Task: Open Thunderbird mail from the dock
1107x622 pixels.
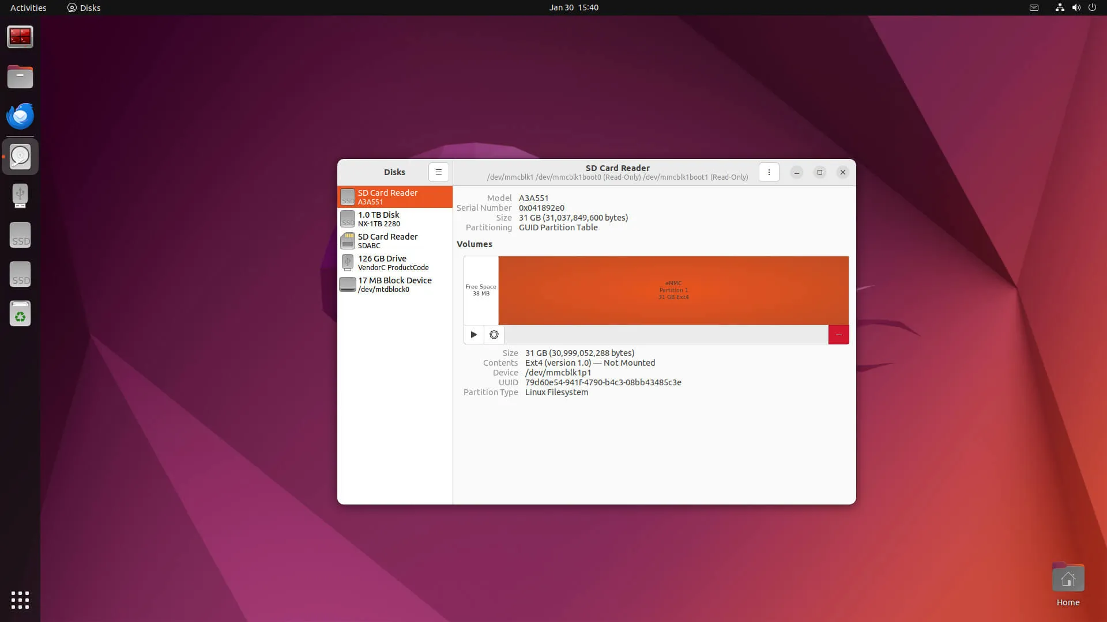Action: (20, 116)
